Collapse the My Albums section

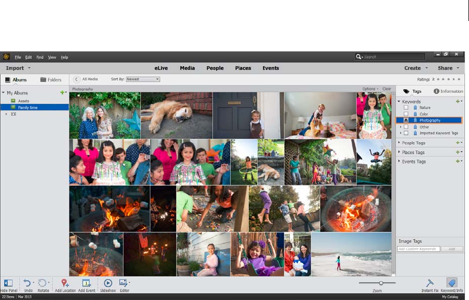click(x=3, y=92)
